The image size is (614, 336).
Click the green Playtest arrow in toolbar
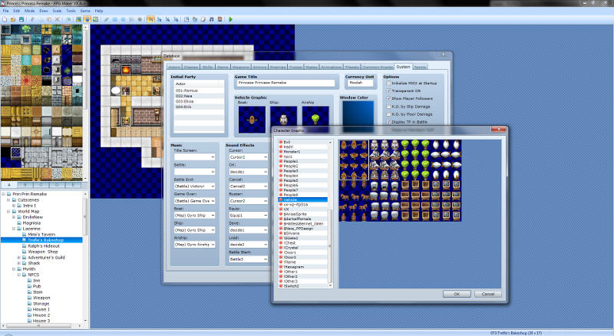(x=230, y=19)
